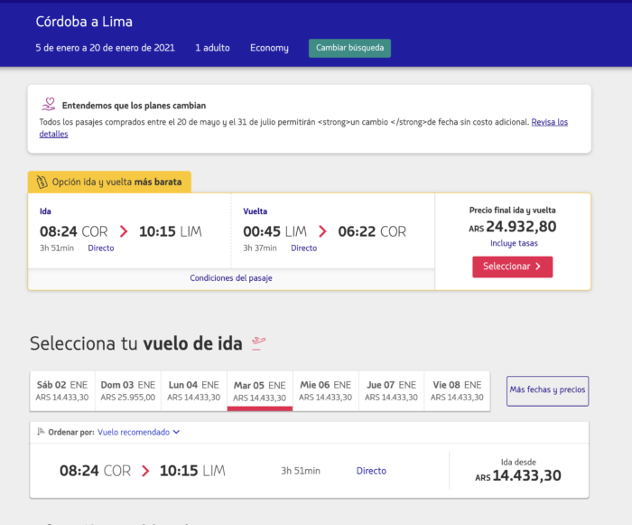Click the red 'Seleccionar' button

[x=512, y=267]
